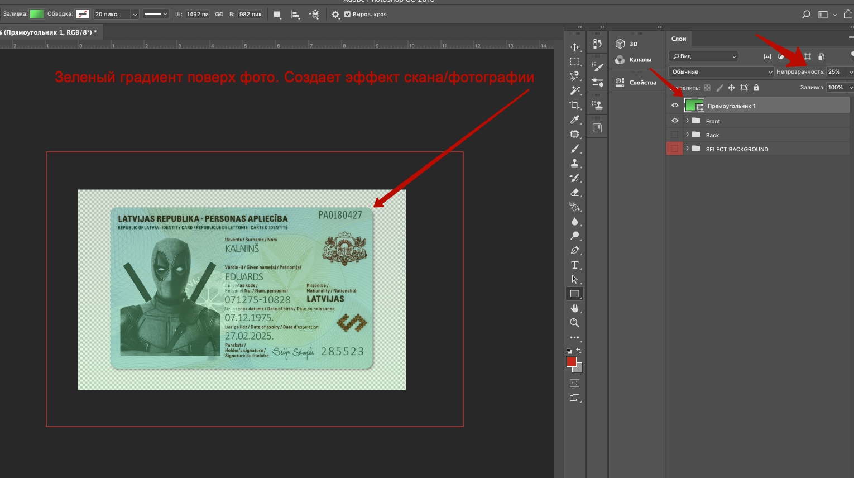
Task: Hide the Прямоугольник 1 layer
Action: coord(675,106)
